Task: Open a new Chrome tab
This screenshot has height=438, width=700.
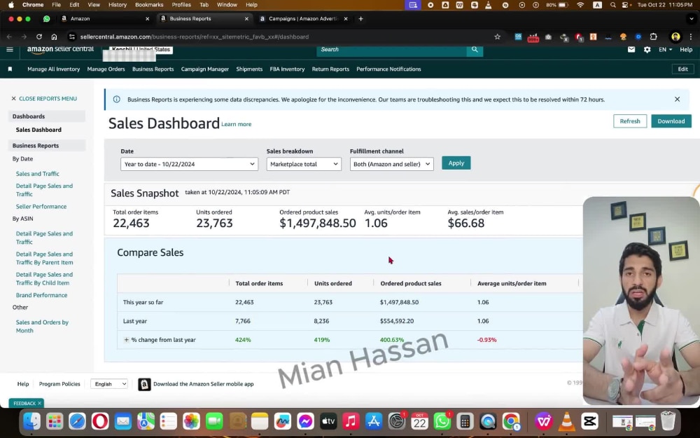Action: tap(360, 19)
